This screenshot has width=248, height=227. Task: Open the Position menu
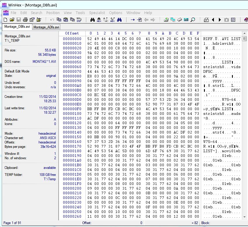(x=53, y=13)
